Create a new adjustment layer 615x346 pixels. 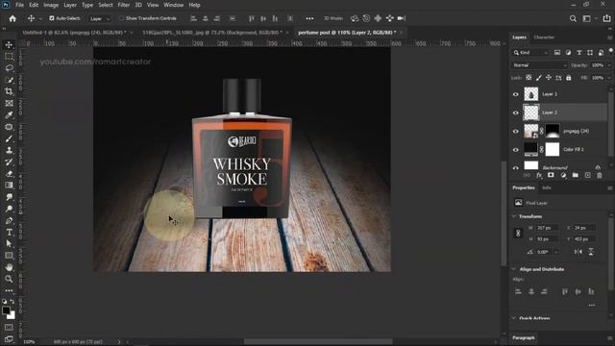coord(563,175)
